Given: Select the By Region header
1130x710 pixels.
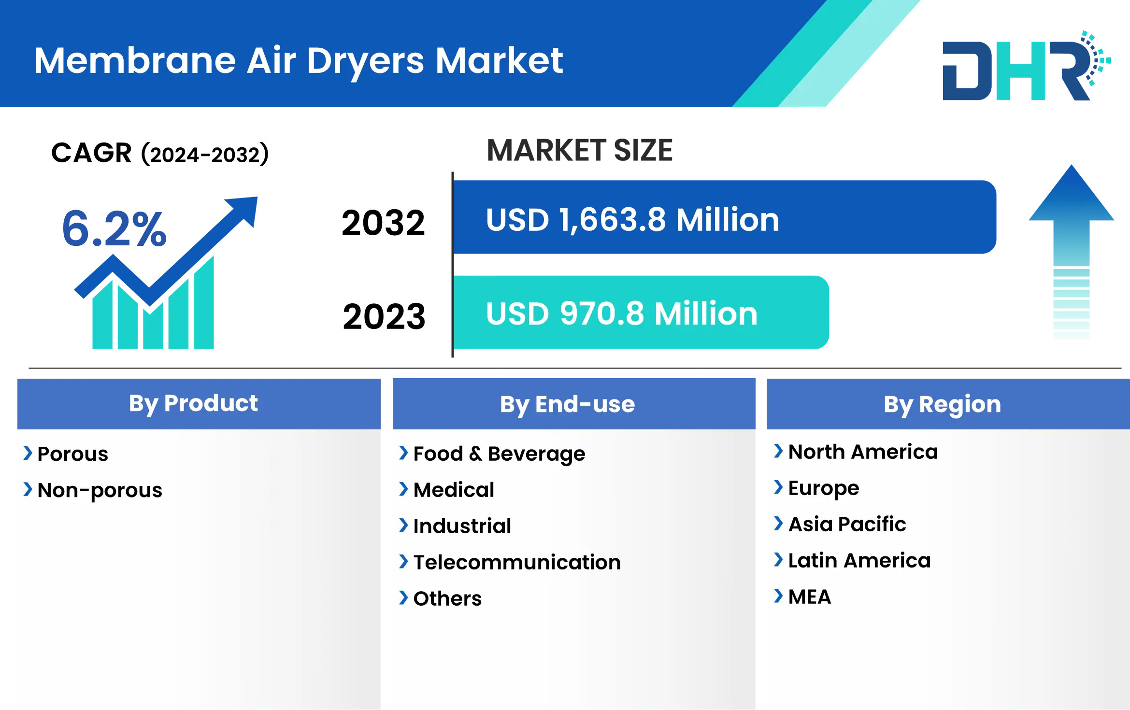Looking at the screenshot, I should 948,404.
